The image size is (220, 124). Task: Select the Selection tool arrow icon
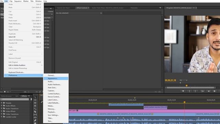[x=35, y=97]
